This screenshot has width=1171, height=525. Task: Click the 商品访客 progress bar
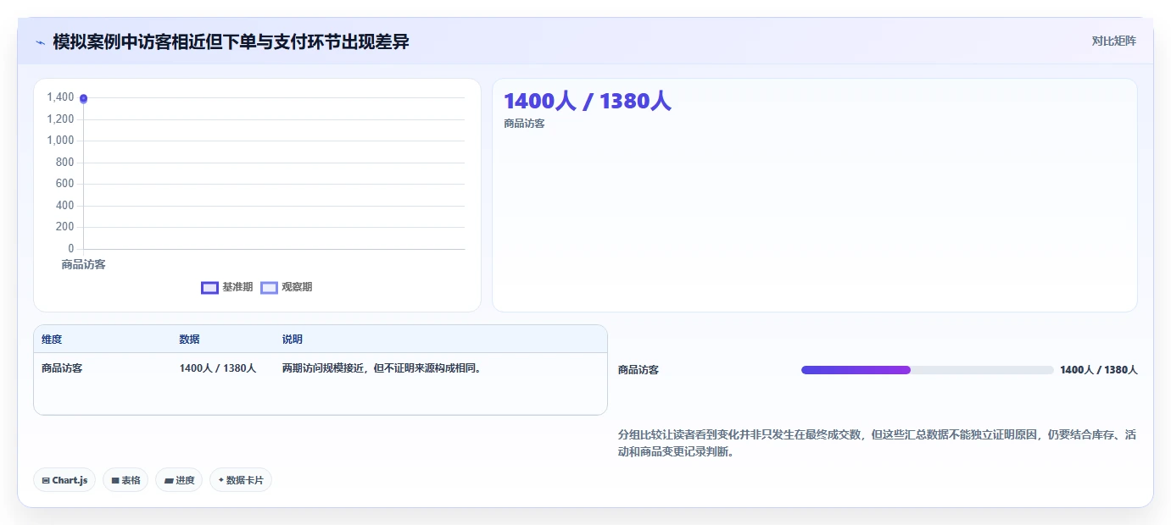tap(927, 370)
